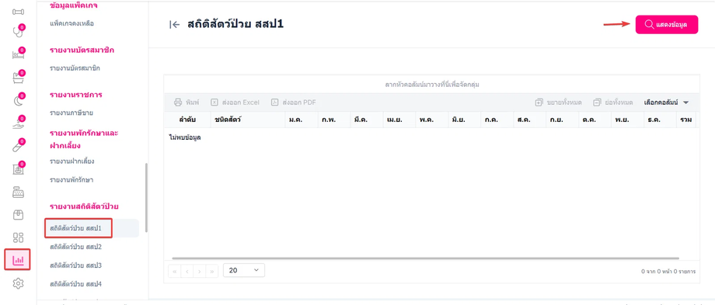Open the stethoscope examination icon in sidebar

click(x=18, y=33)
